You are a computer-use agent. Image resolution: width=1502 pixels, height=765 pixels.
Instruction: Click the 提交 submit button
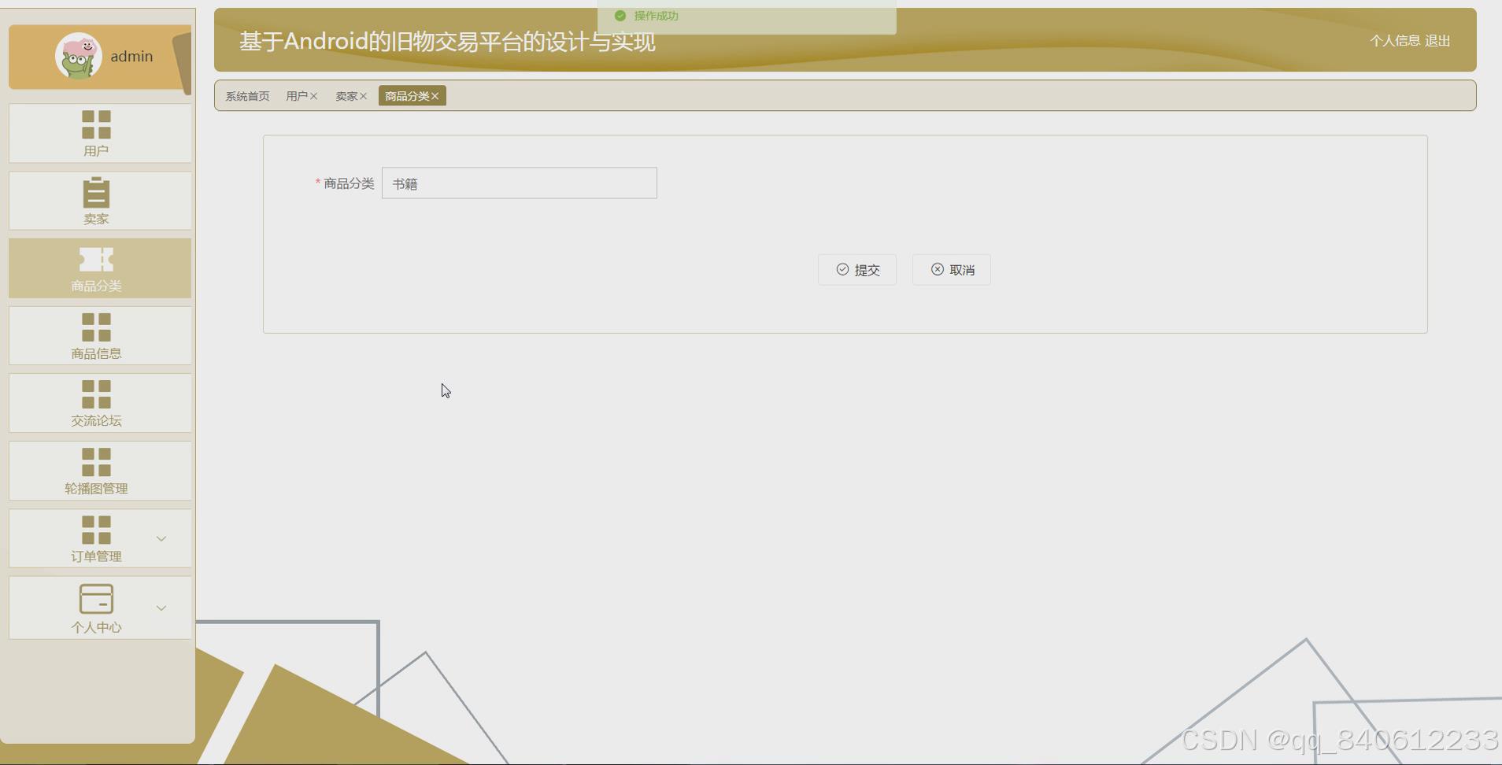tap(856, 269)
